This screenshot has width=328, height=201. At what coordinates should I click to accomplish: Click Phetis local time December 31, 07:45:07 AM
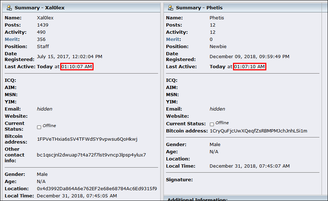250,166
